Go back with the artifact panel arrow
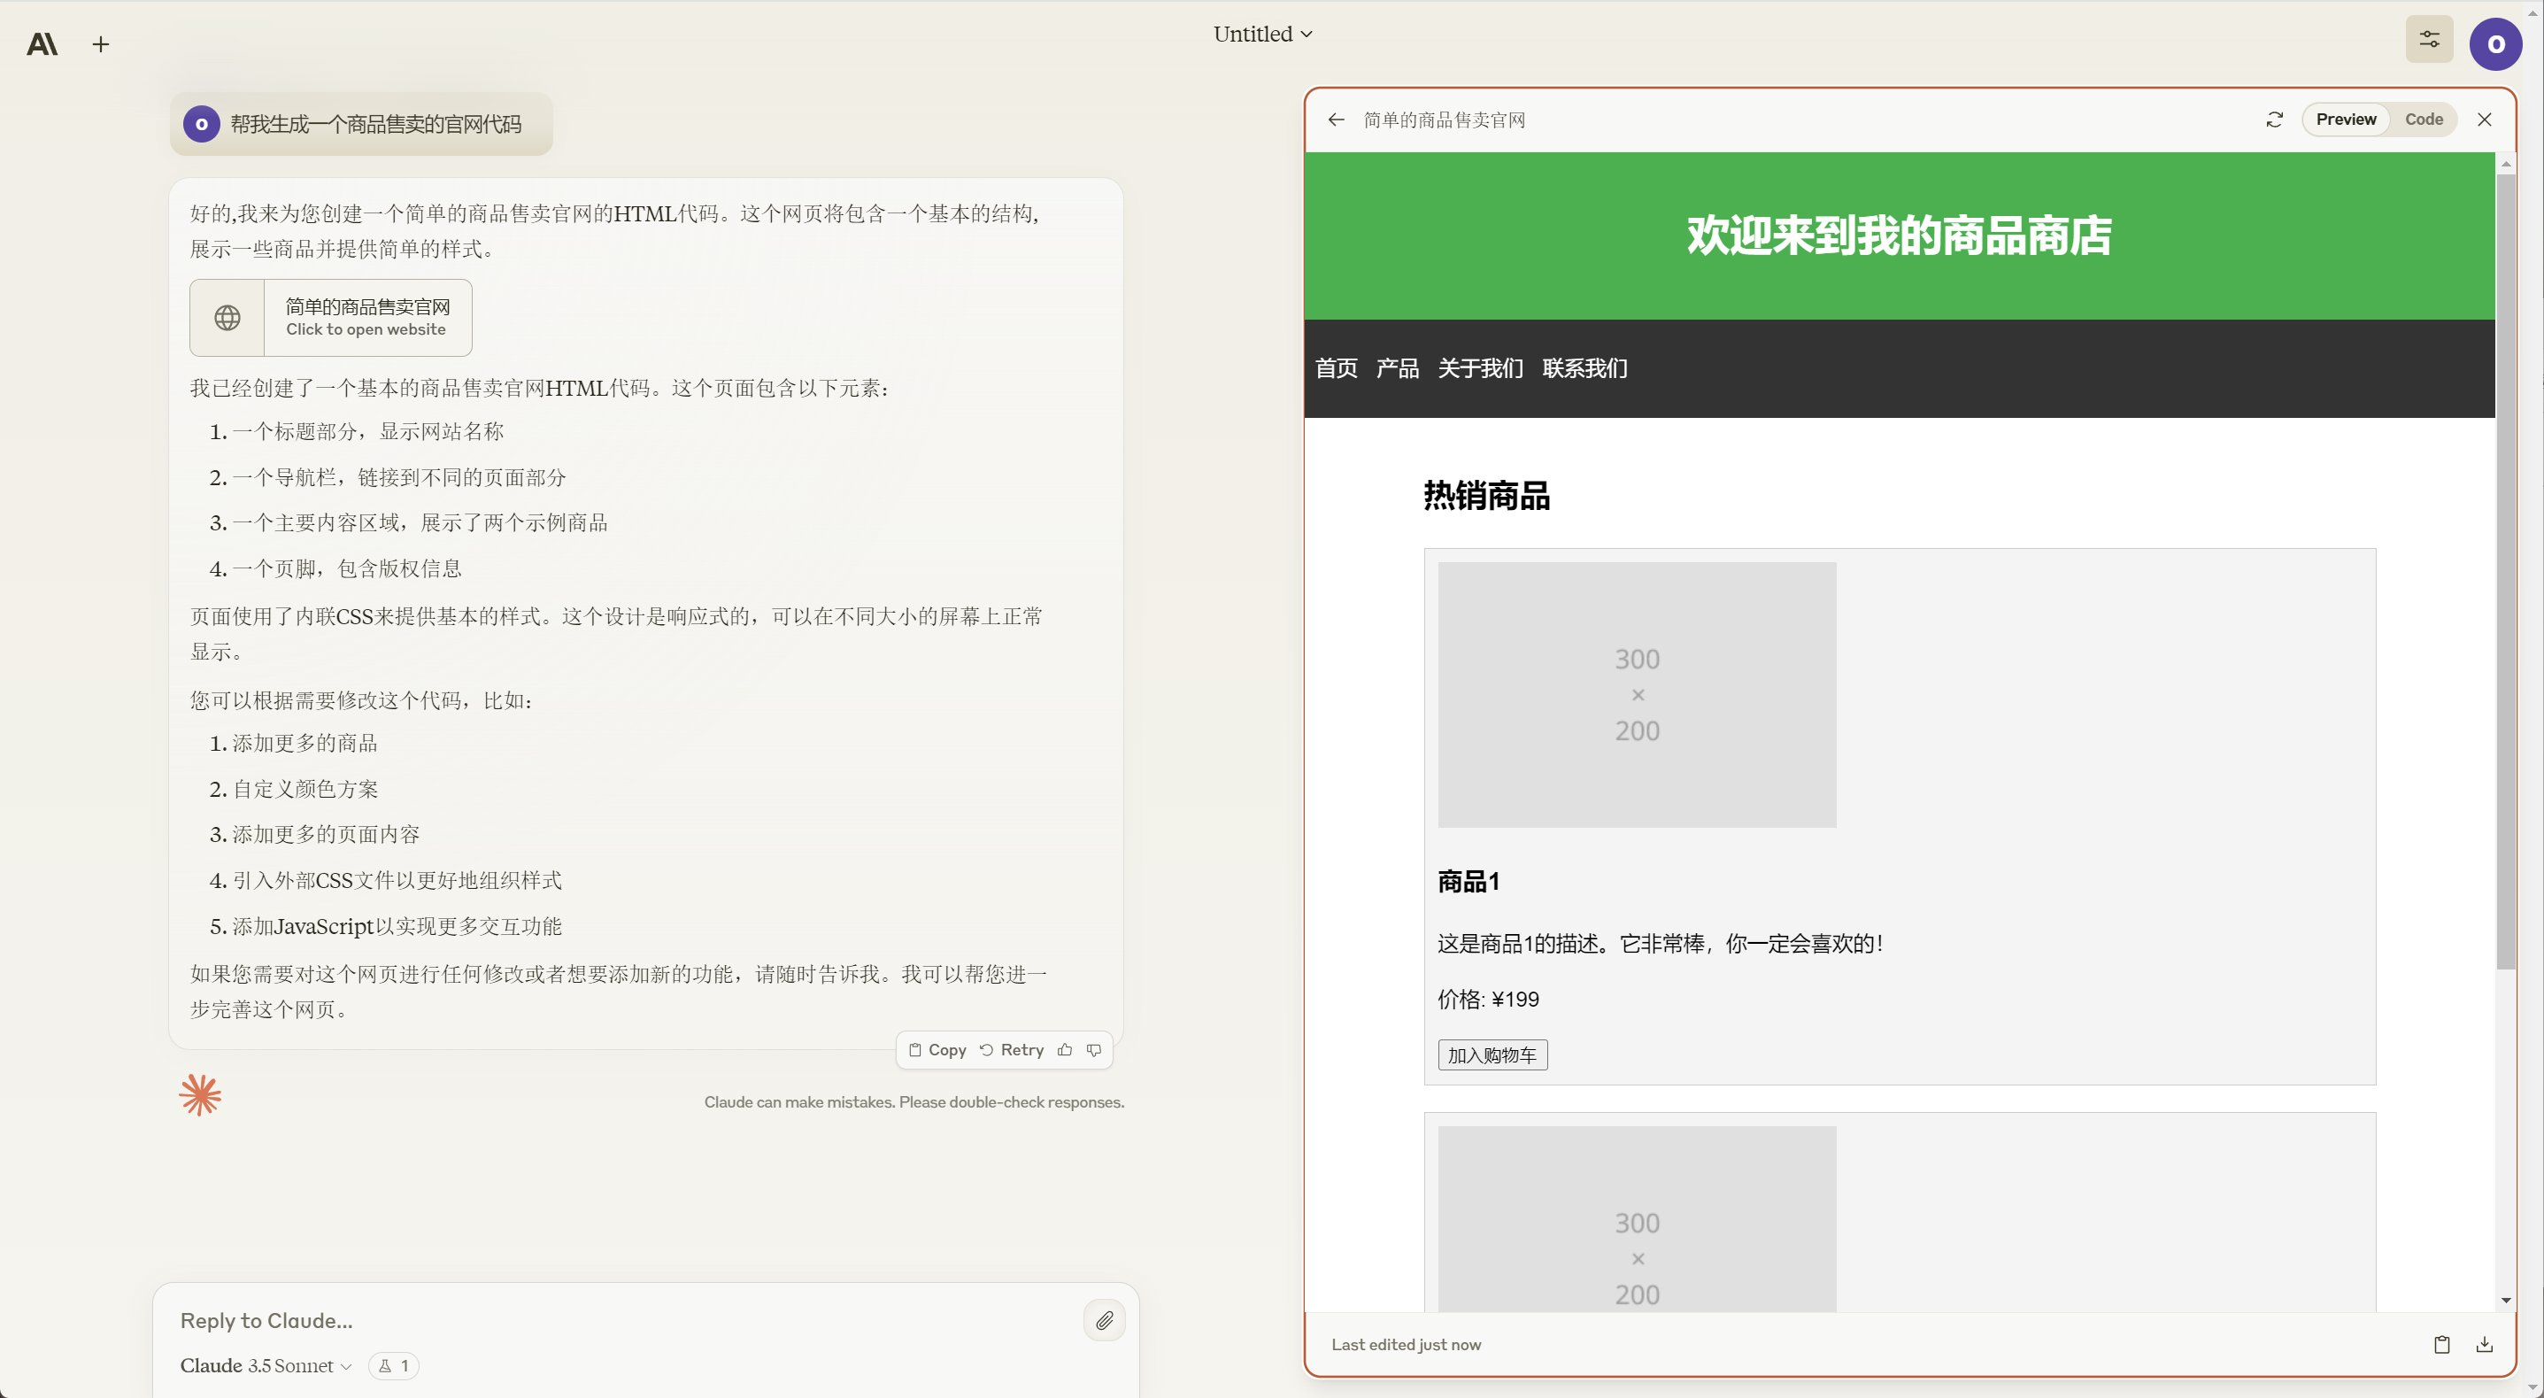The width and height of the screenshot is (2544, 1398). coord(1337,120)
